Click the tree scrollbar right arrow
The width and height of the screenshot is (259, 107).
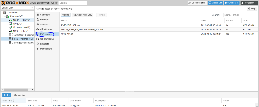tap(33, 90)
